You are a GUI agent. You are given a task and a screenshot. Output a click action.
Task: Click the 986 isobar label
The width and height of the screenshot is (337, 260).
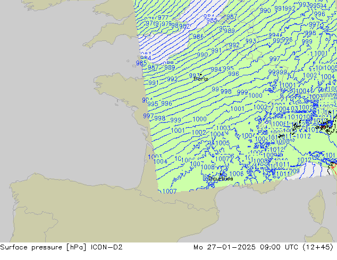(x=198, y=37)
